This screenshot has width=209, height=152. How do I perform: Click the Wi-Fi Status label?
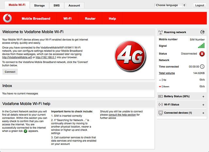click(171, 105)
